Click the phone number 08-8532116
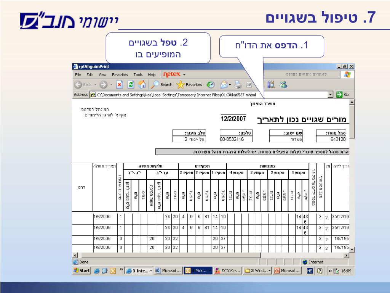This screenshot has width=390, height=293. (x=232, y=139)
